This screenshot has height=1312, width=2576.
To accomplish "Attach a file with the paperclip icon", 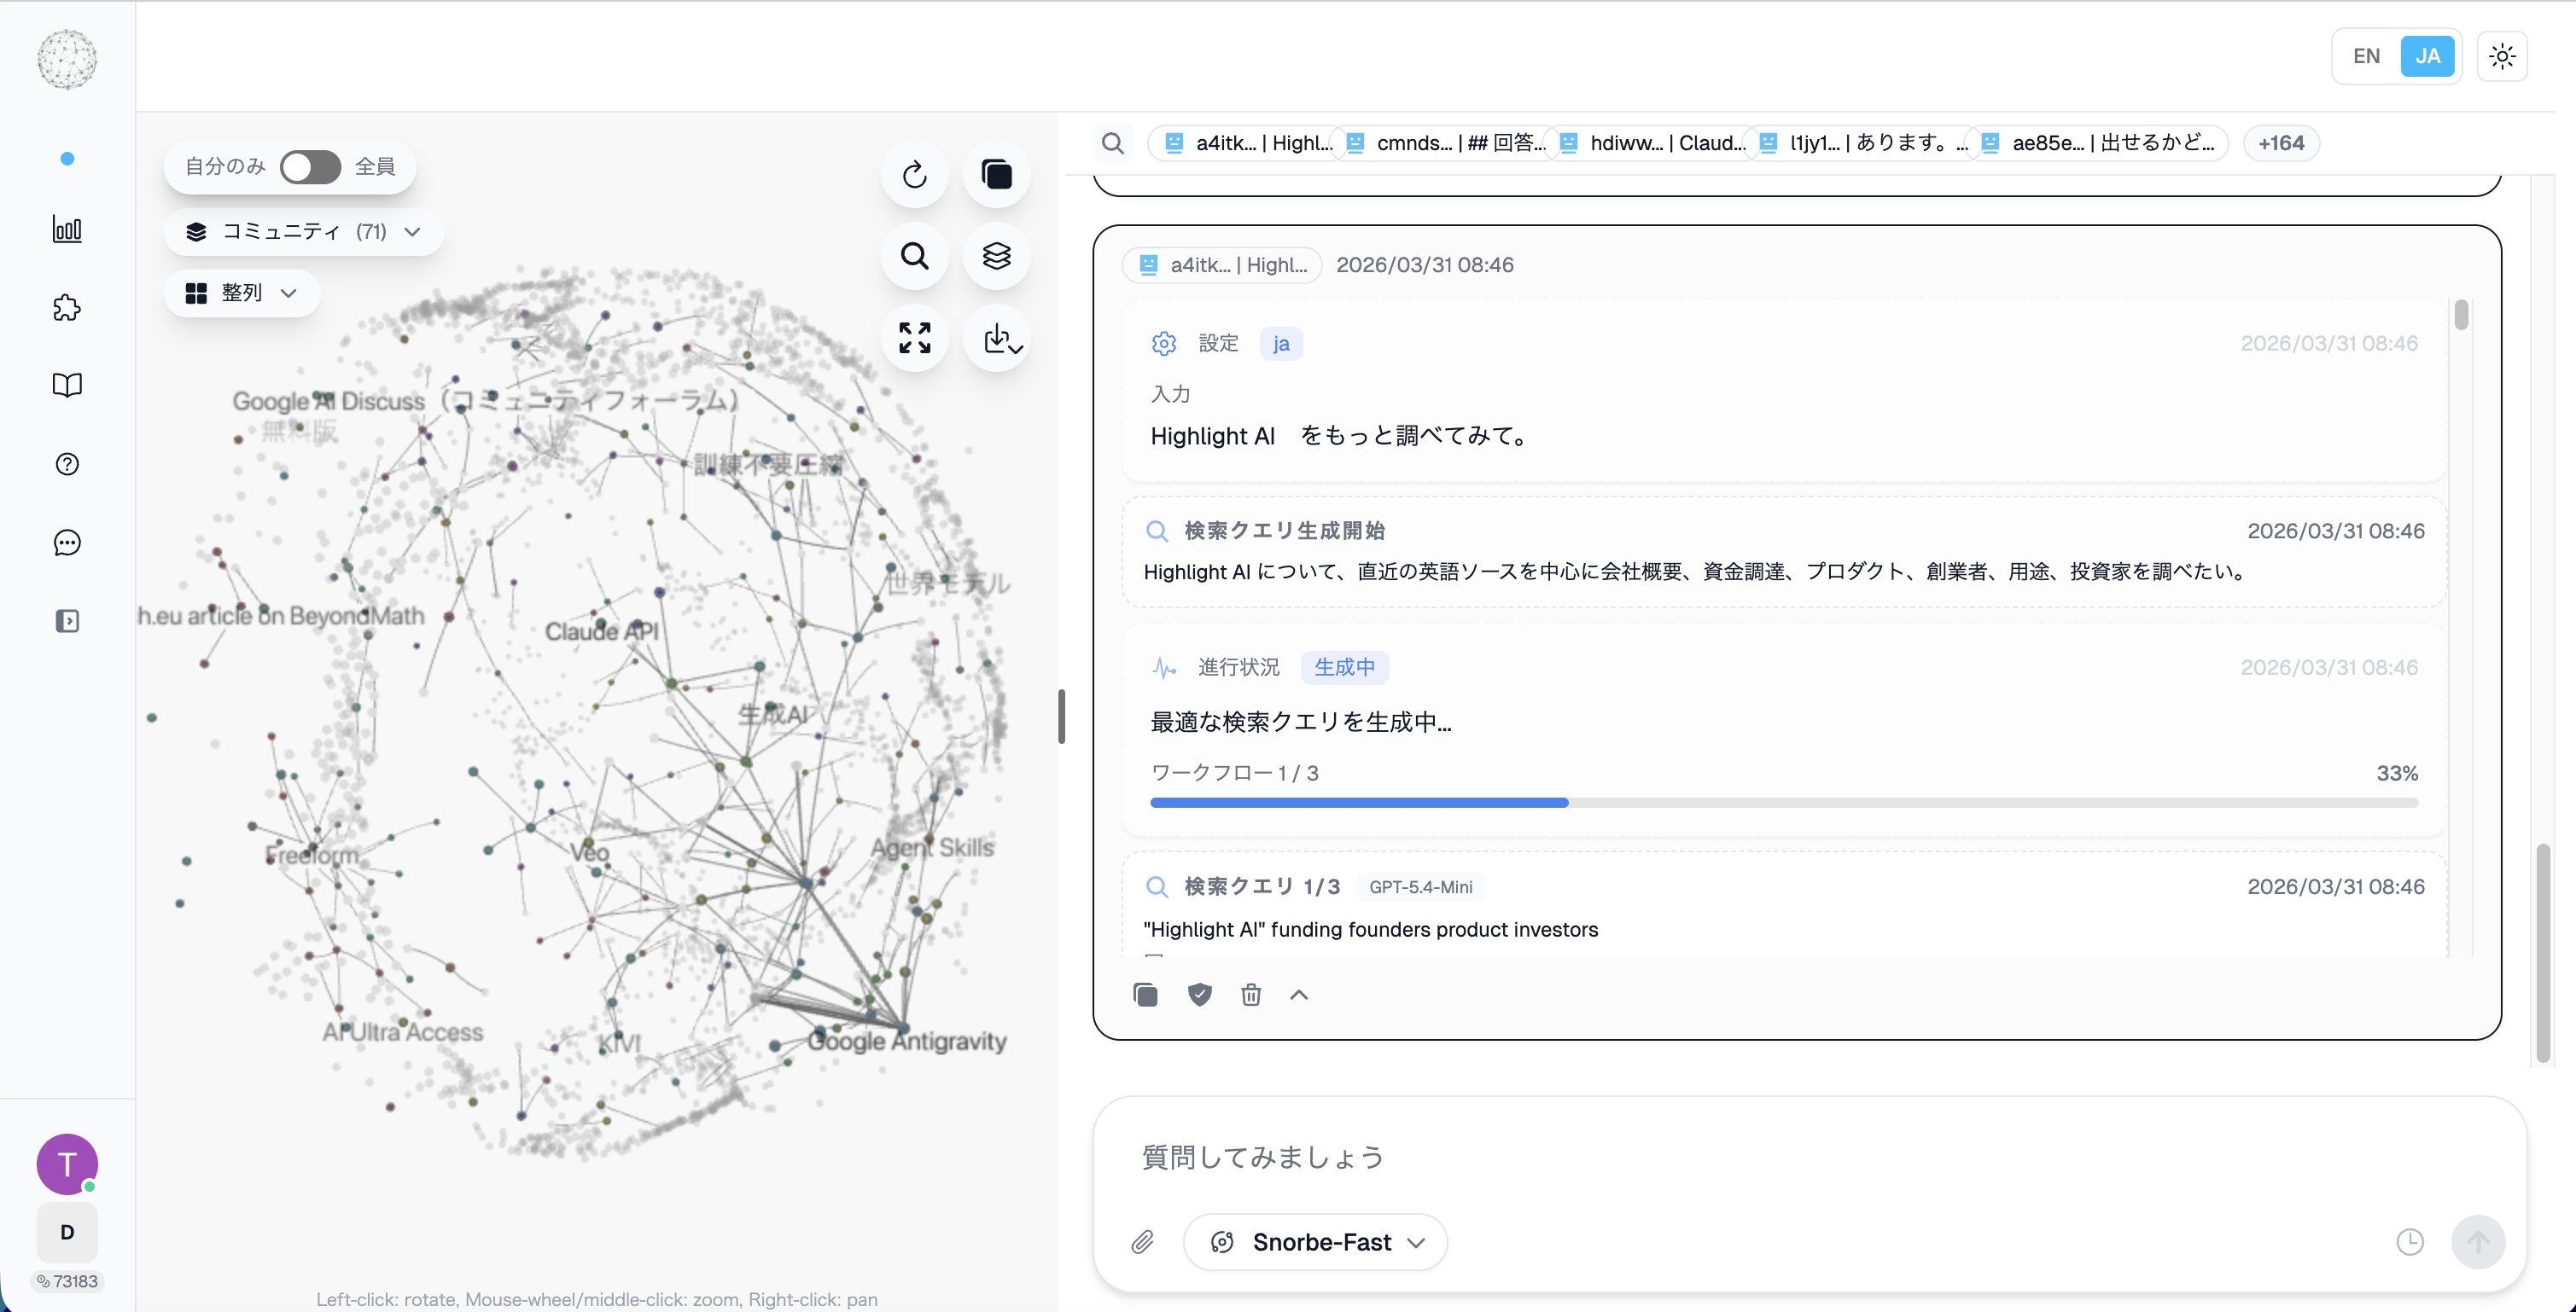I will [1142, 1242].
